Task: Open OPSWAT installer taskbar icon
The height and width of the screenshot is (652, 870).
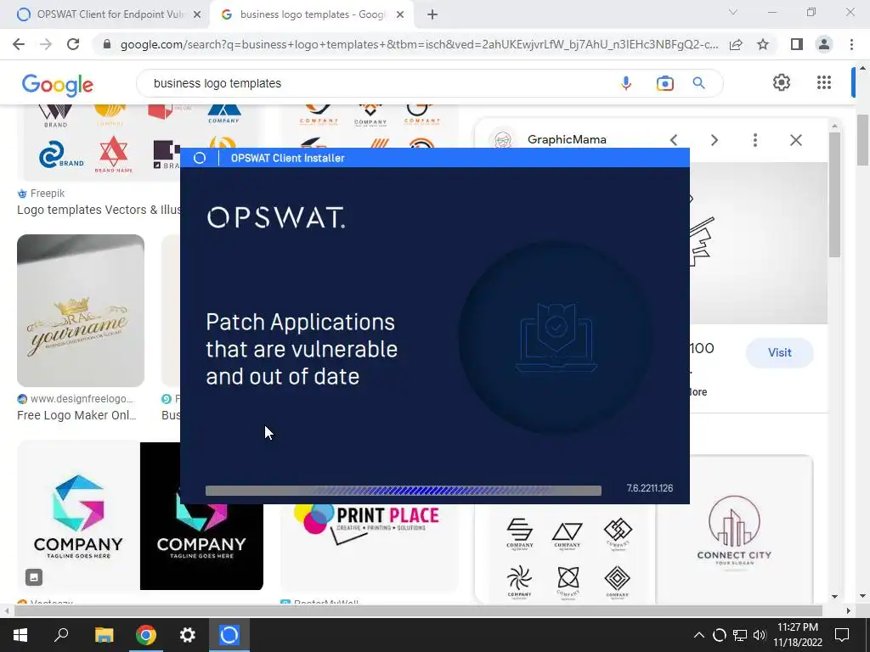Action: [229, 635]
